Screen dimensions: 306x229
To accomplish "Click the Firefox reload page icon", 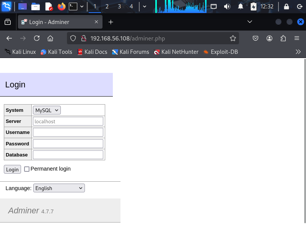I will point(37,38).
